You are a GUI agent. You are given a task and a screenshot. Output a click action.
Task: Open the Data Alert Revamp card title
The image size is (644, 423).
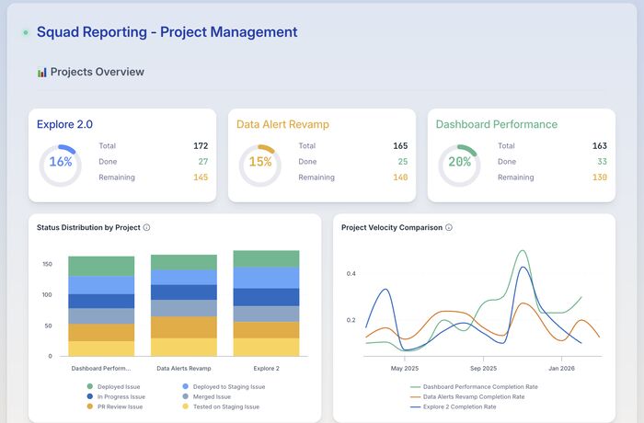[282, 124]
